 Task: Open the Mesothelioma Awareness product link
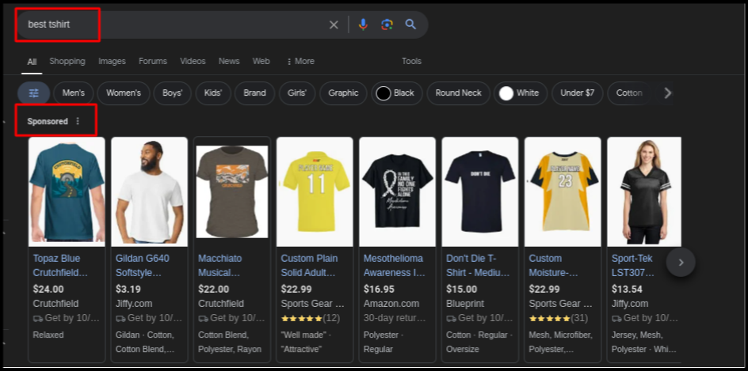[394, 266]
